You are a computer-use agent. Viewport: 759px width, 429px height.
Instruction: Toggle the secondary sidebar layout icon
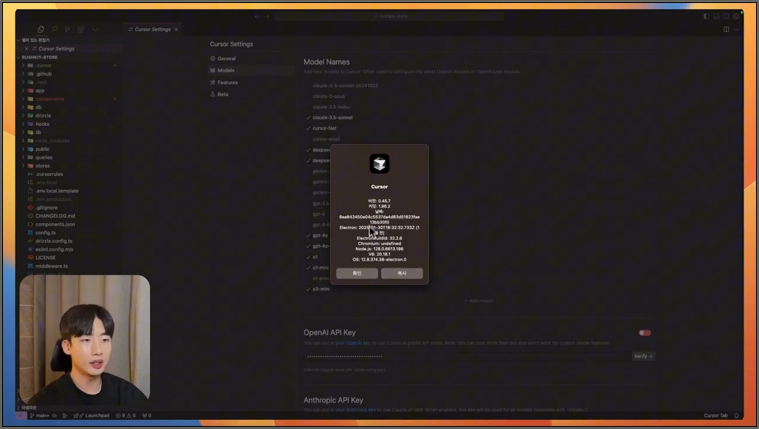pos(726,16)
